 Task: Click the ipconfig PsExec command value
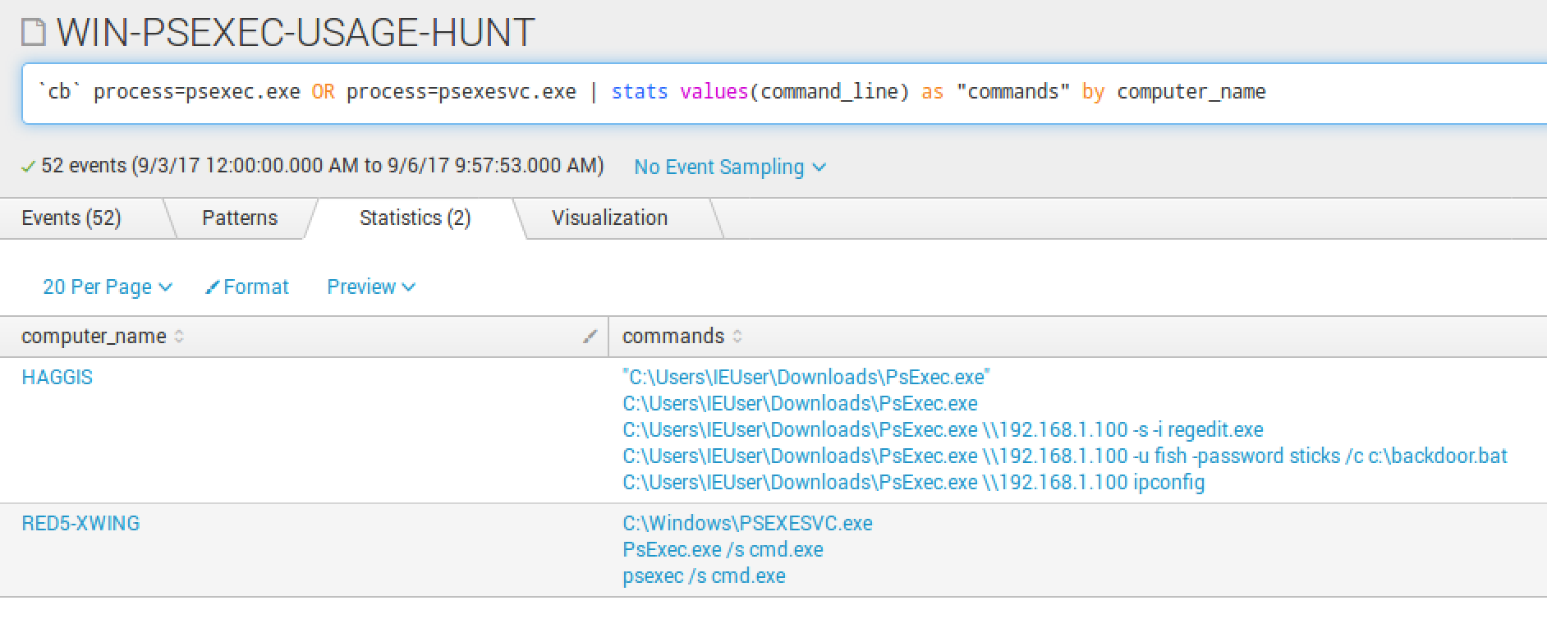pyautogui.click(x=913, y=482)
